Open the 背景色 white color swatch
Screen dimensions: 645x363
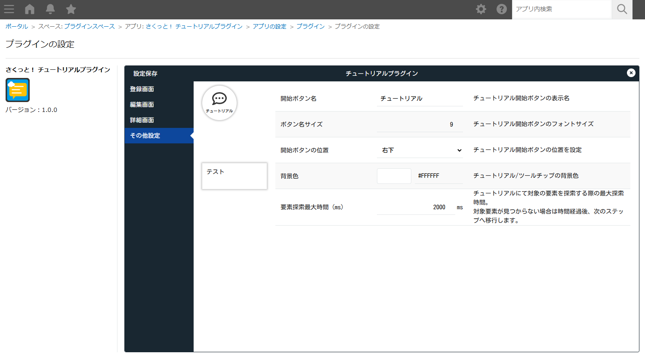pos(394,176)
